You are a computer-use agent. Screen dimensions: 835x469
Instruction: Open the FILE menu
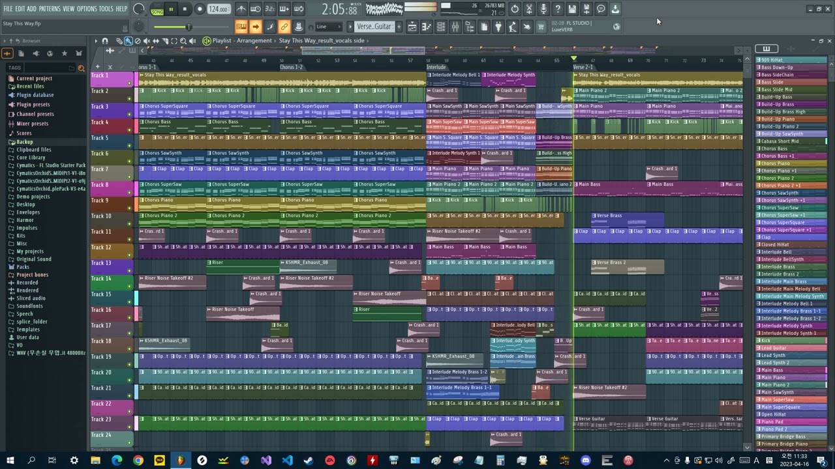pyautogui.click(x=8, y=8)
